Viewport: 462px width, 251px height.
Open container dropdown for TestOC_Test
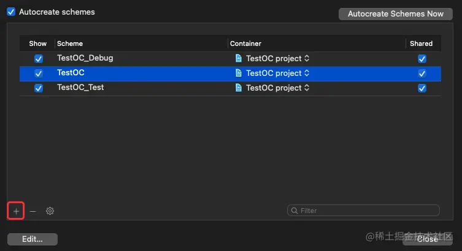pyautogui.click(x=307, y=88)
